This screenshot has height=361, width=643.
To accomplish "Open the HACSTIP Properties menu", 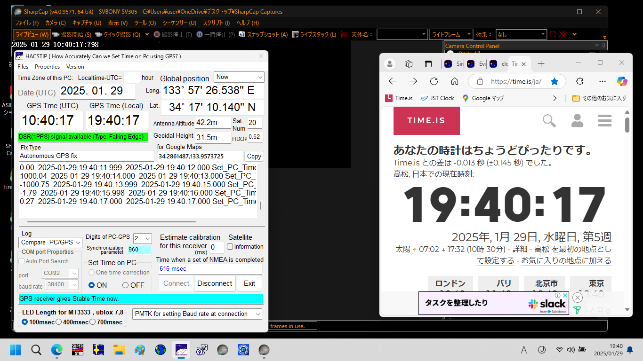I will tap(47, 67).
